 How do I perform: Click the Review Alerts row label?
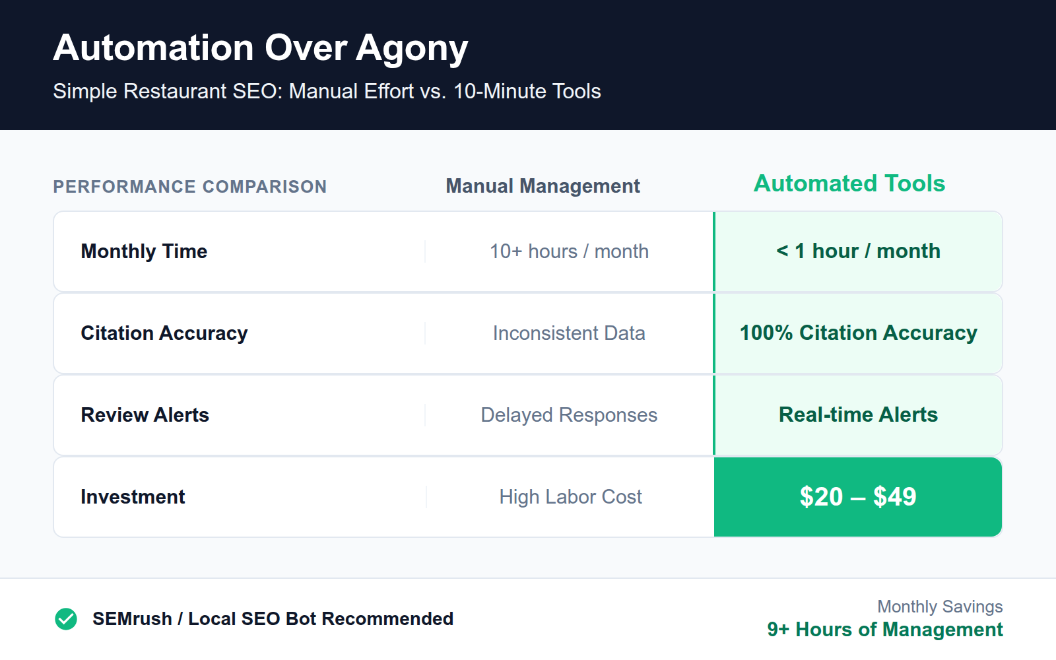[145, 415]
